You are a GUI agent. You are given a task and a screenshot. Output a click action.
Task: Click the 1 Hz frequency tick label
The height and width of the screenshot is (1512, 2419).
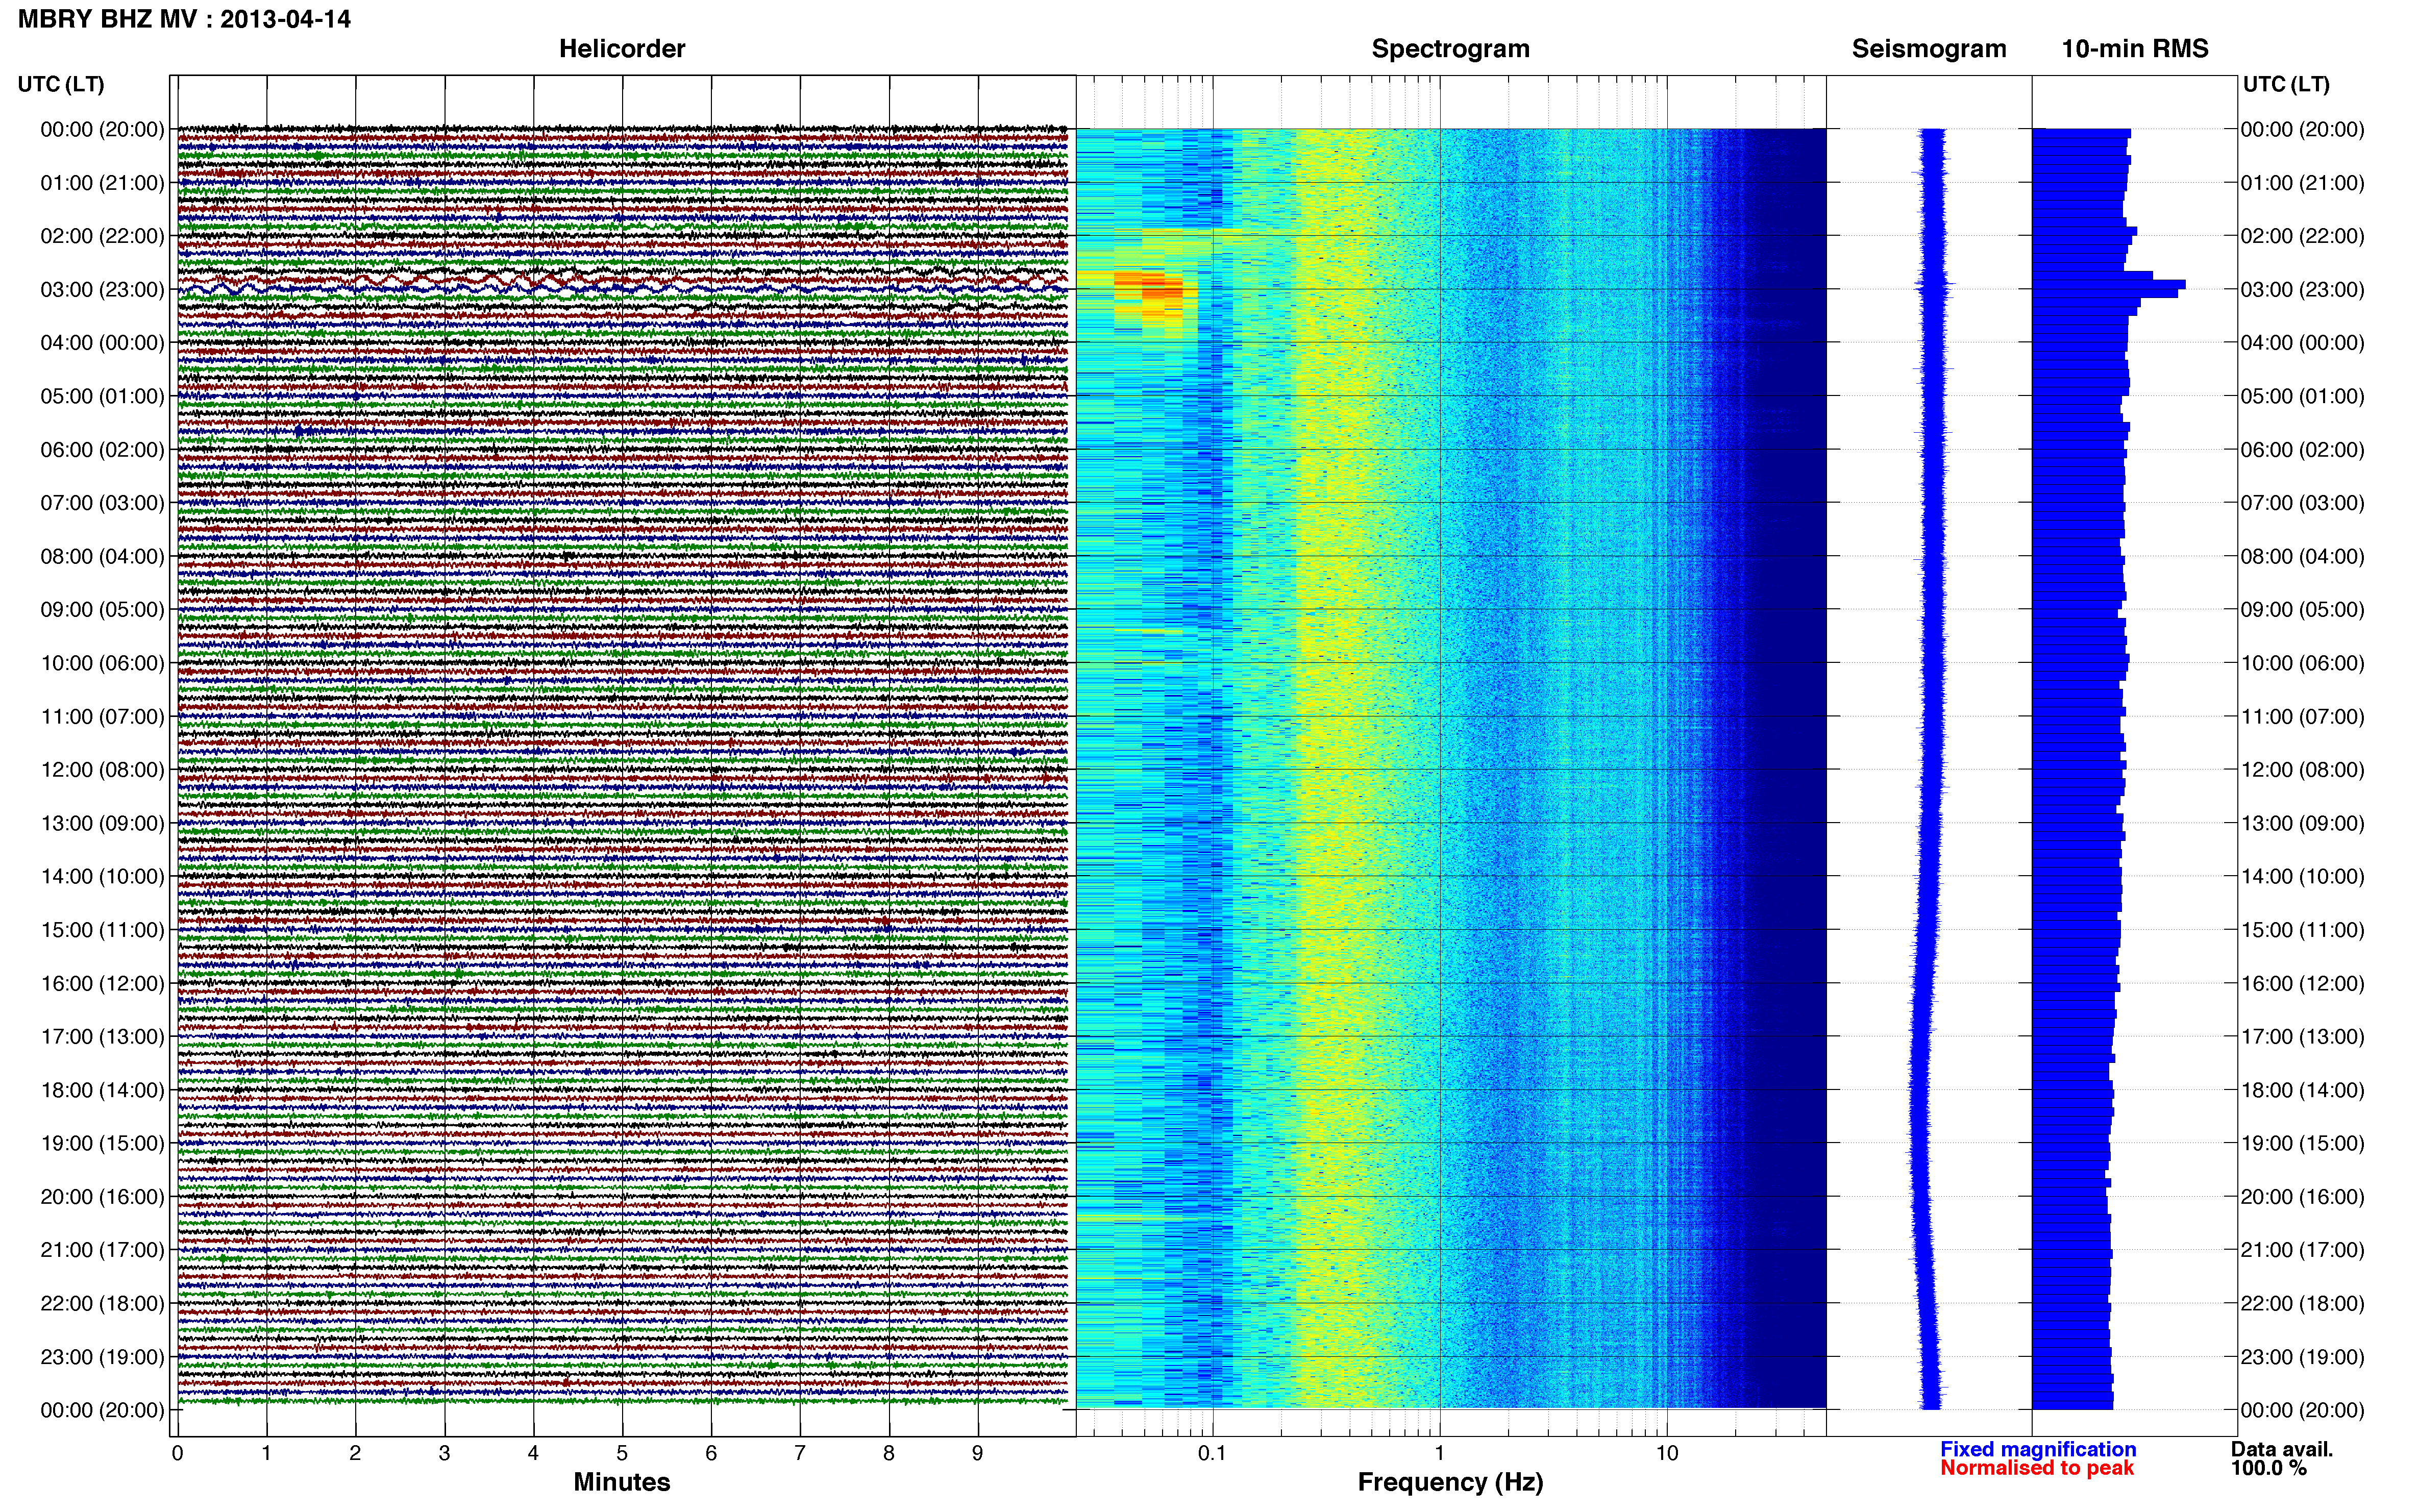point(1440,1453)
